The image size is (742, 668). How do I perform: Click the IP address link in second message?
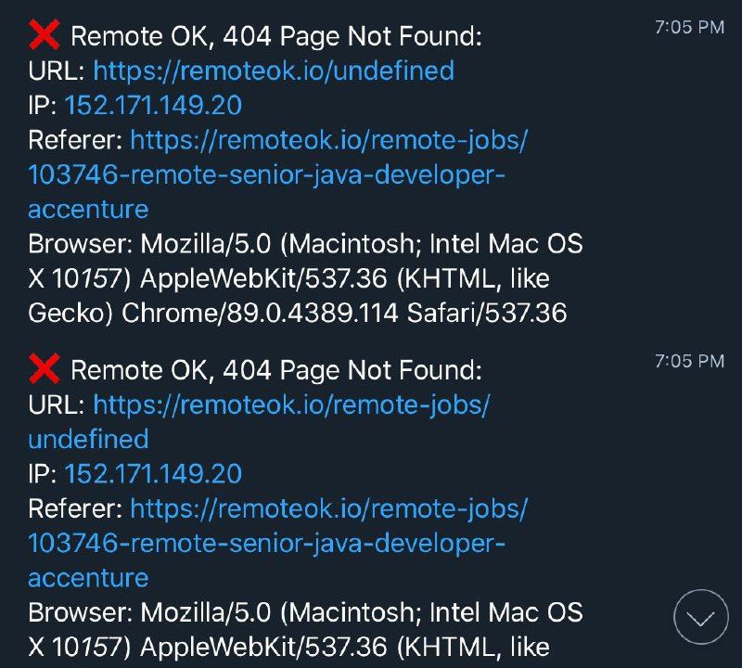[x=153, y=474]
